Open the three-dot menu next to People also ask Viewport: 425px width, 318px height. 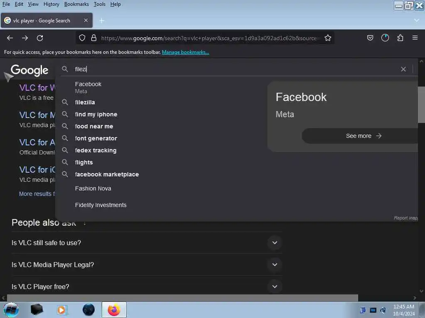[x=85, y=223]
